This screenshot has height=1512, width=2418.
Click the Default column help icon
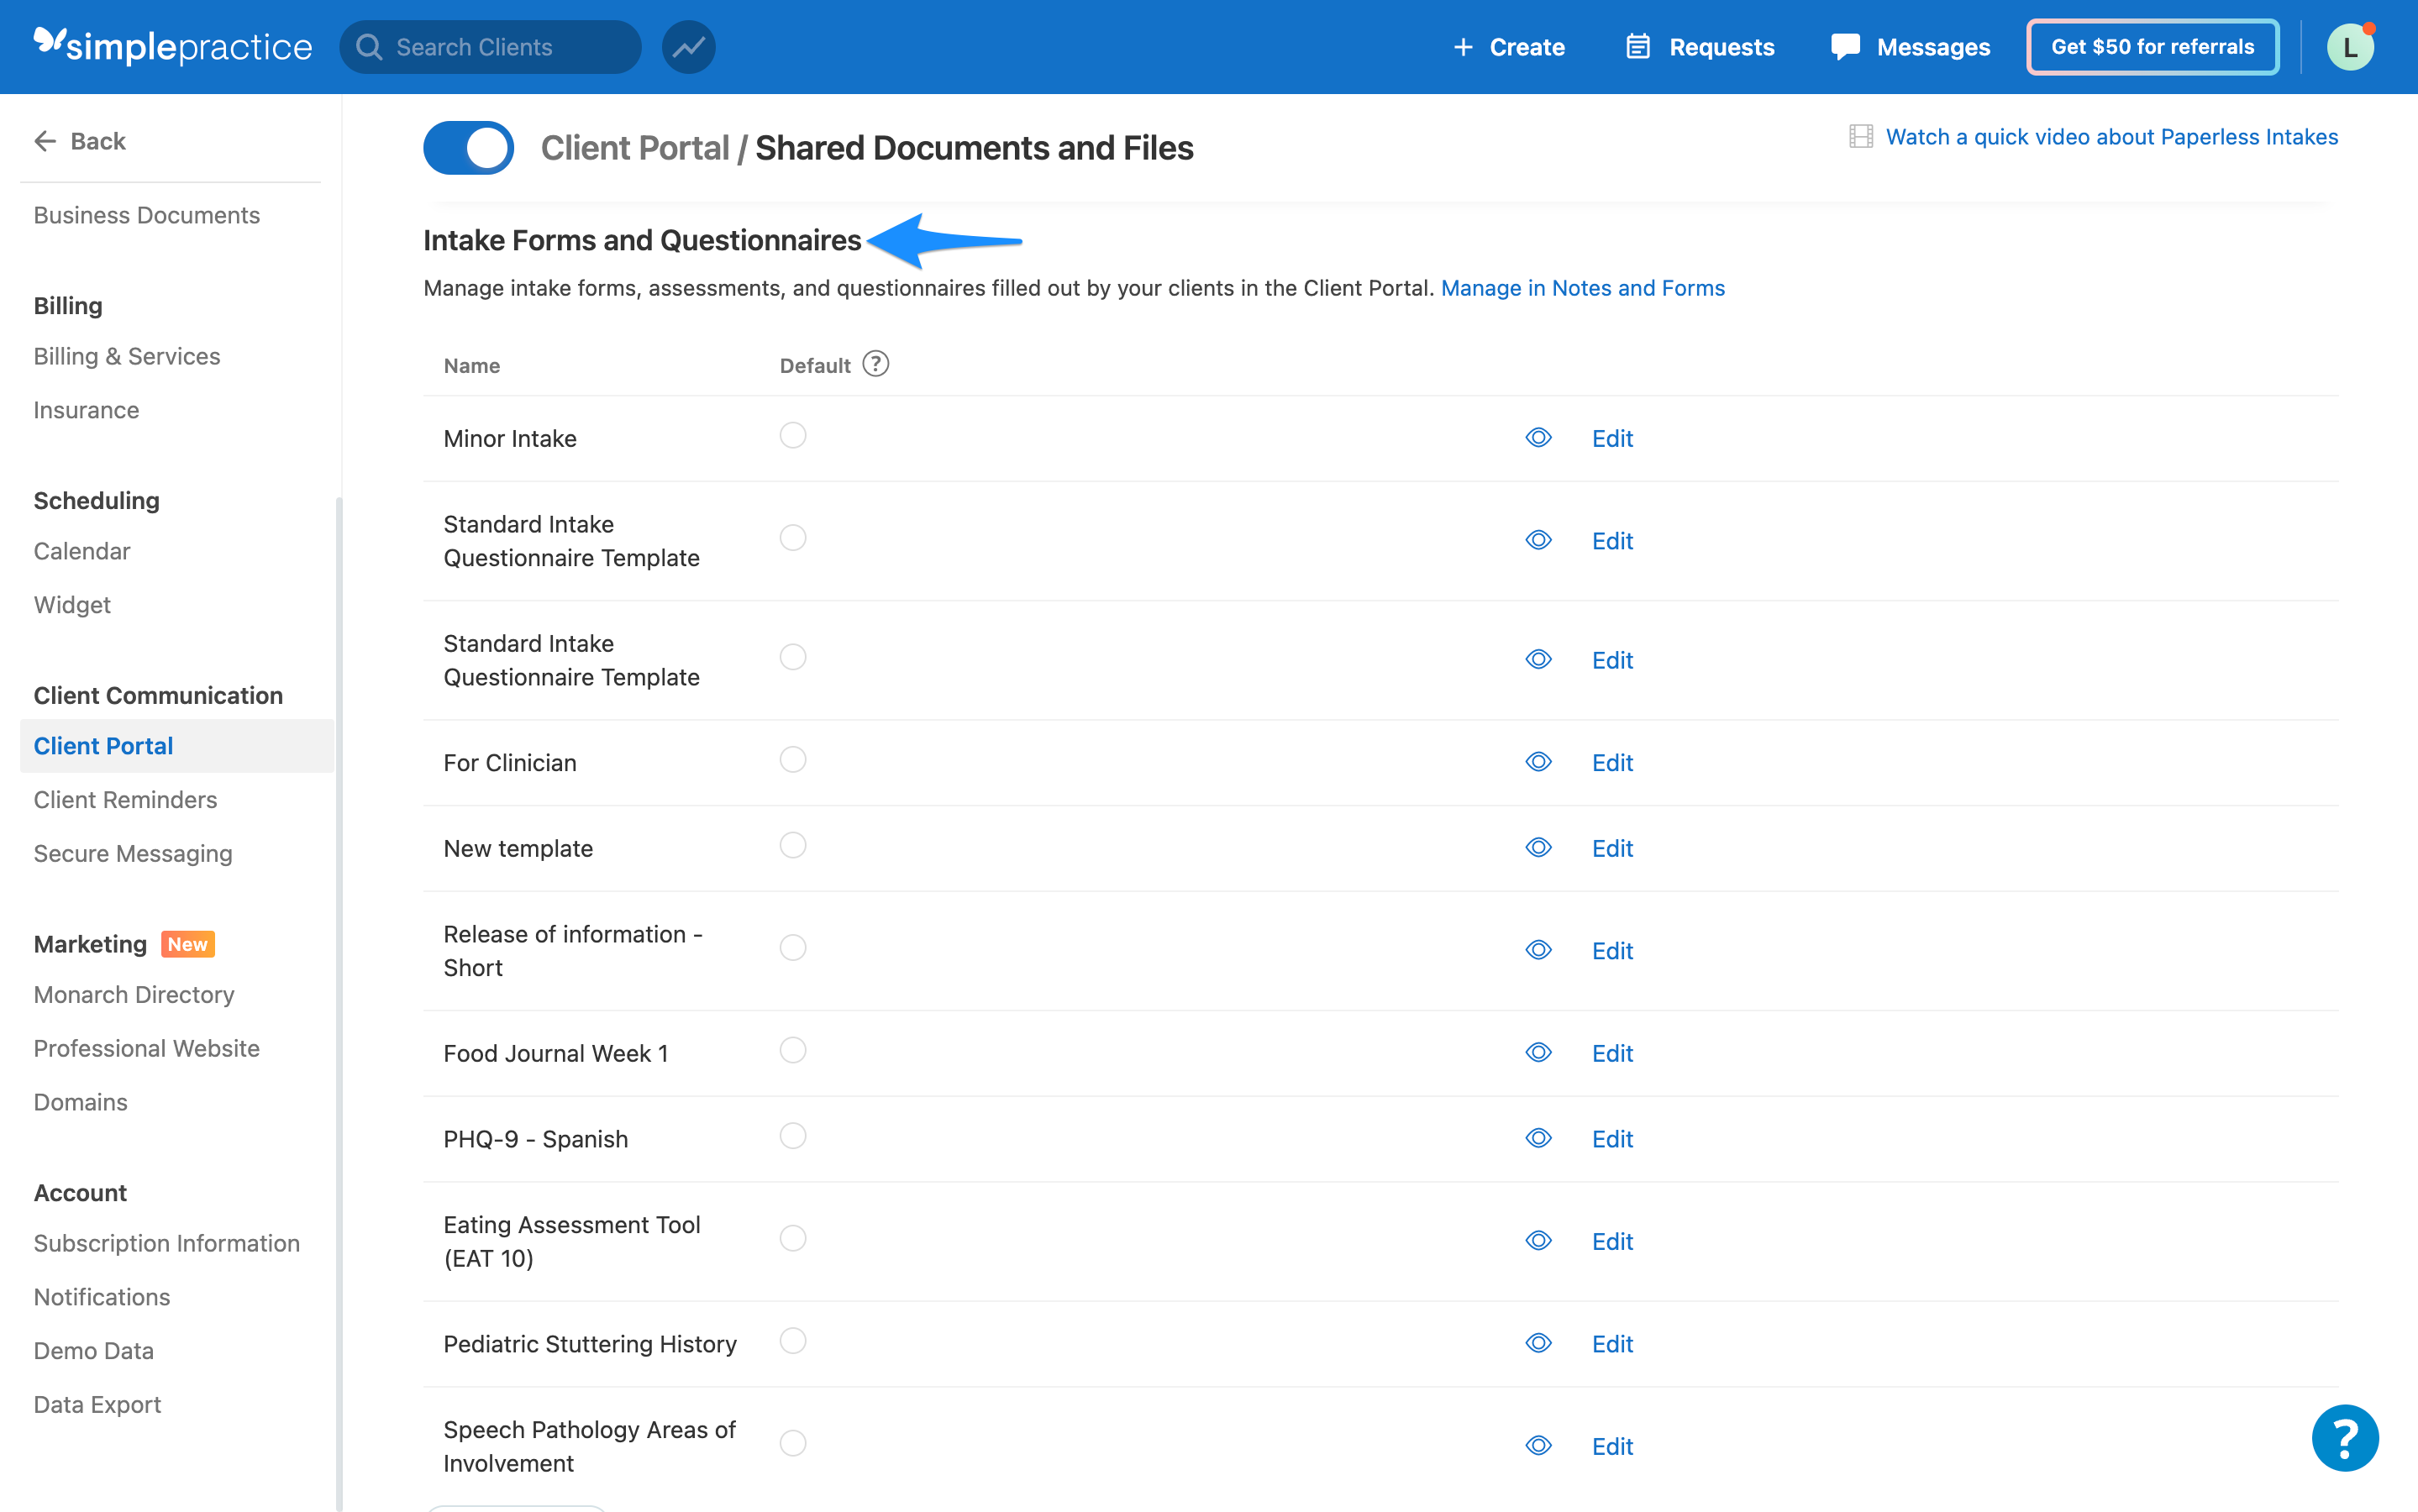pyautogui.click(x=875, y=364)
